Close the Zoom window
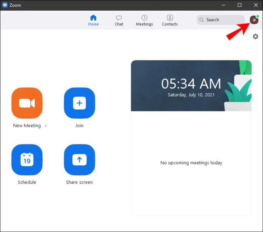The height and width of the screenshot is (232, 263). click(256, 5)
